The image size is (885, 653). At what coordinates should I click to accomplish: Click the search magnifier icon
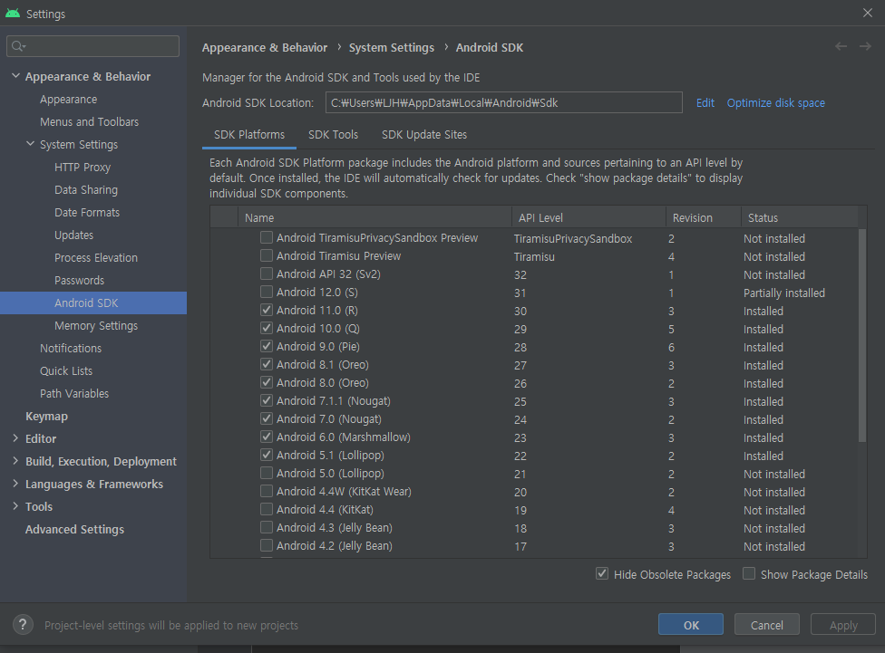pyautogui.click(x=19, y=46)
